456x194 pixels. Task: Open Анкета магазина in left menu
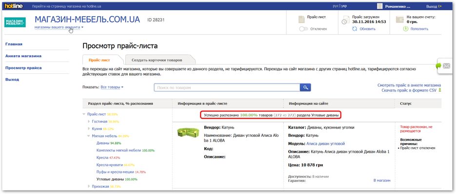click(23, 56)
